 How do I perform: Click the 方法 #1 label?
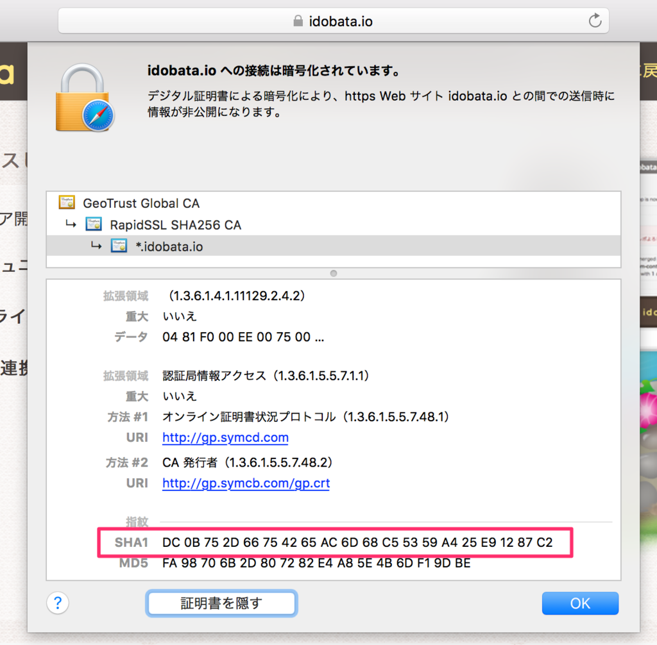[128, 417]
